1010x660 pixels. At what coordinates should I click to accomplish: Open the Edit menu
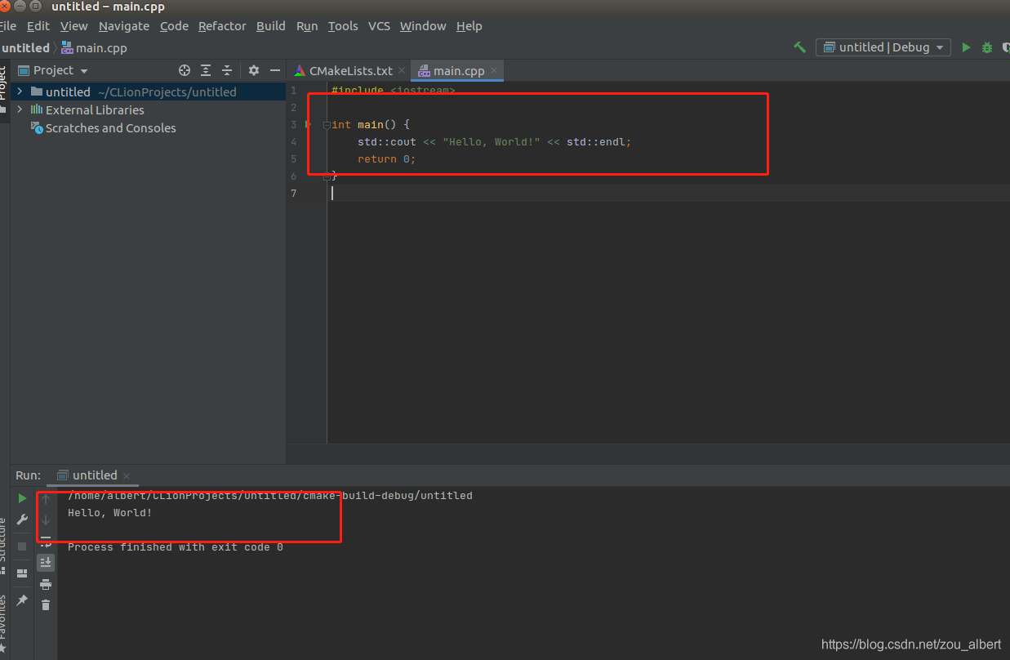coord(38,26)
